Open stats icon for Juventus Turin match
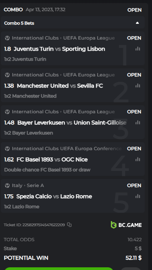The height and width of the screenshot is (270, 152). [138, 49]
